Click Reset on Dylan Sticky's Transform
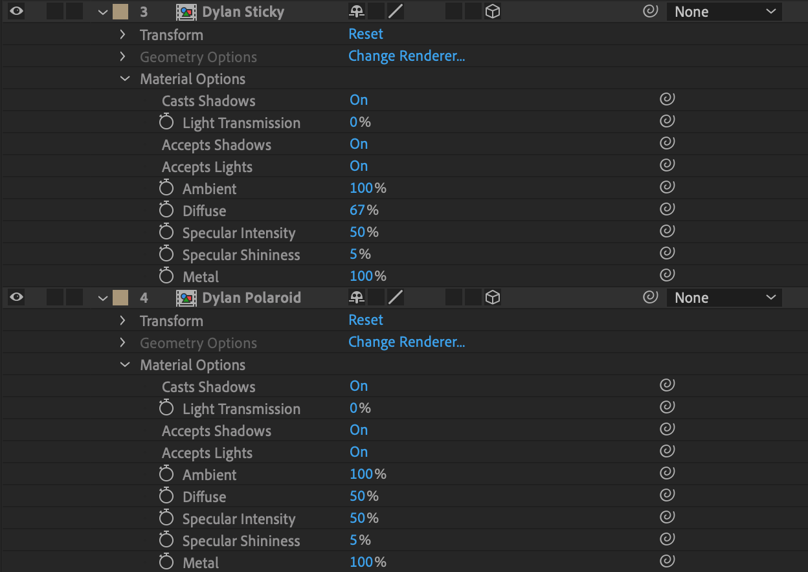808x572 pixels. click(x=366, y=34)
